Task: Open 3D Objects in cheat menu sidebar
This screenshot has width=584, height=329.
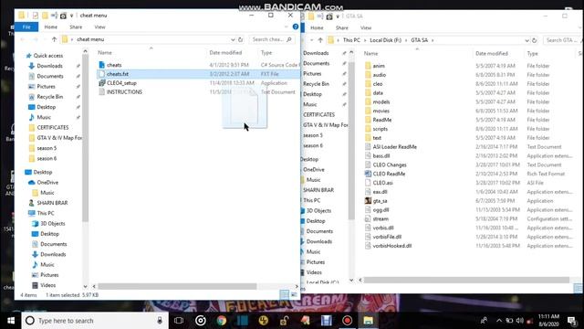Action: pyautogui.click(x=53, y=223)
